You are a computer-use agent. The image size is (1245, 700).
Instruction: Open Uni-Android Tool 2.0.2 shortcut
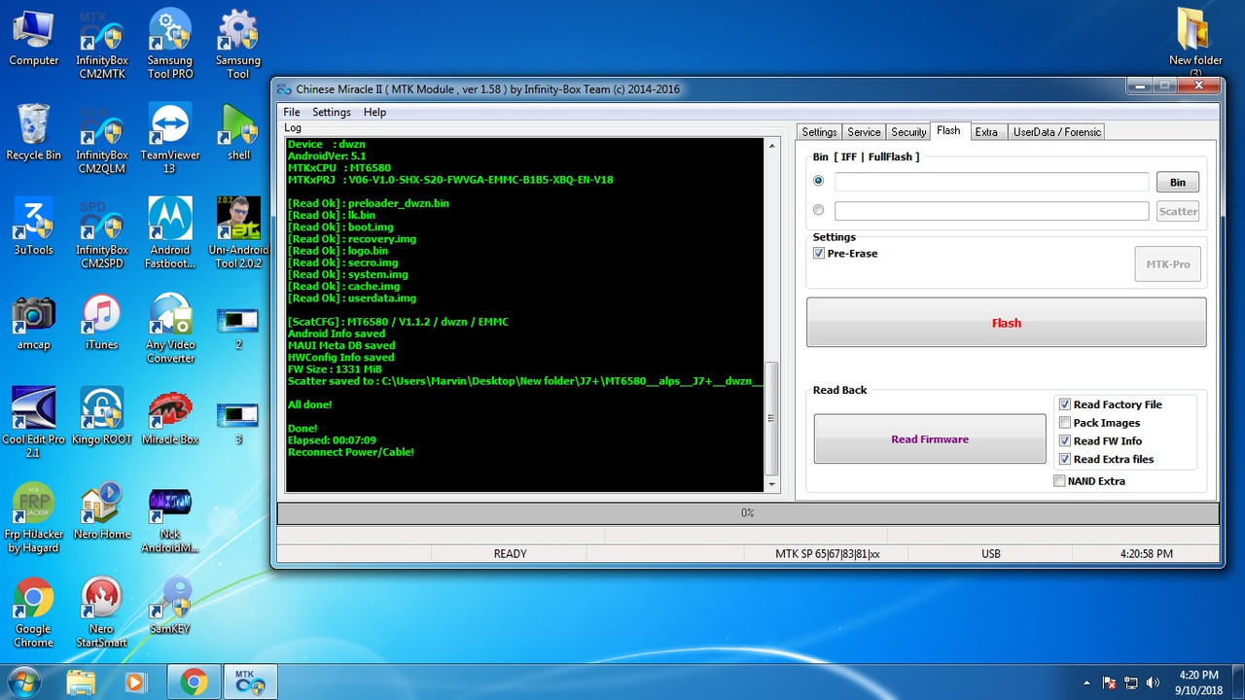pyautogui.click(x=238, y=234)
